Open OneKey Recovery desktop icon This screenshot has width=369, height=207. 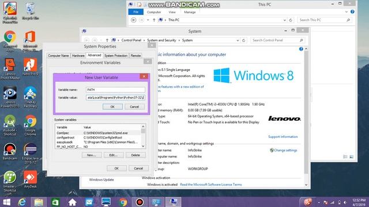[x=30, y=97]
